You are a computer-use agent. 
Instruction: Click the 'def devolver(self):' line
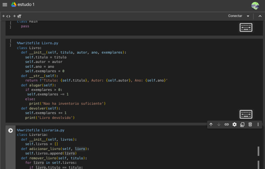tap(40, 108)
